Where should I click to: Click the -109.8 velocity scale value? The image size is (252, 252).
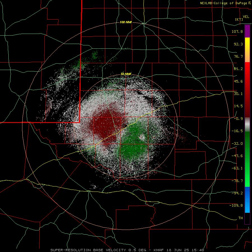coord(236,206)
